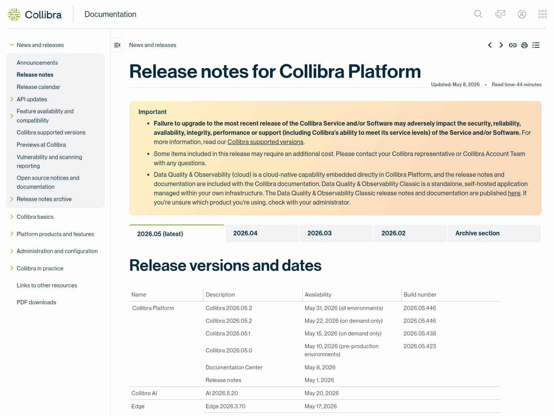Viewport: 554px width, 416px height.
Task: Click the Collibra logo
Action: point(35,15)
